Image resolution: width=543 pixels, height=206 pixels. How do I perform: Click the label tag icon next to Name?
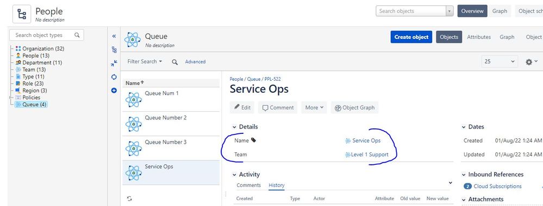pyautogui.click(x=253, y=140)
